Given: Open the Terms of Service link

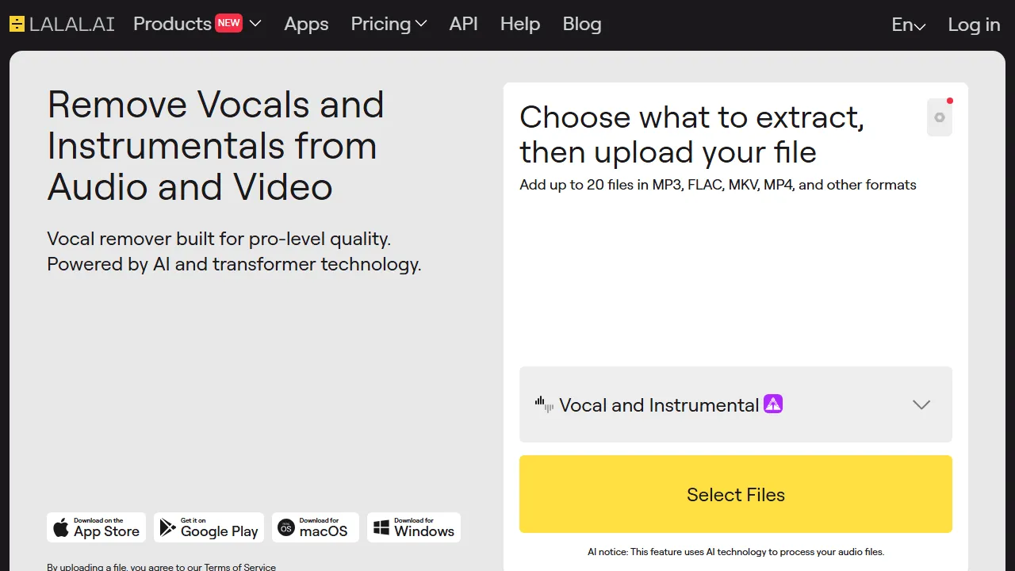Looking at the screenshot, I should pyautogui.click(x=240, y=567).
